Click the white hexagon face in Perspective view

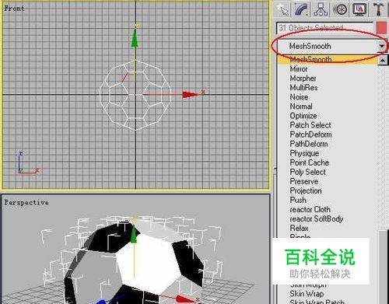(149, 263)
